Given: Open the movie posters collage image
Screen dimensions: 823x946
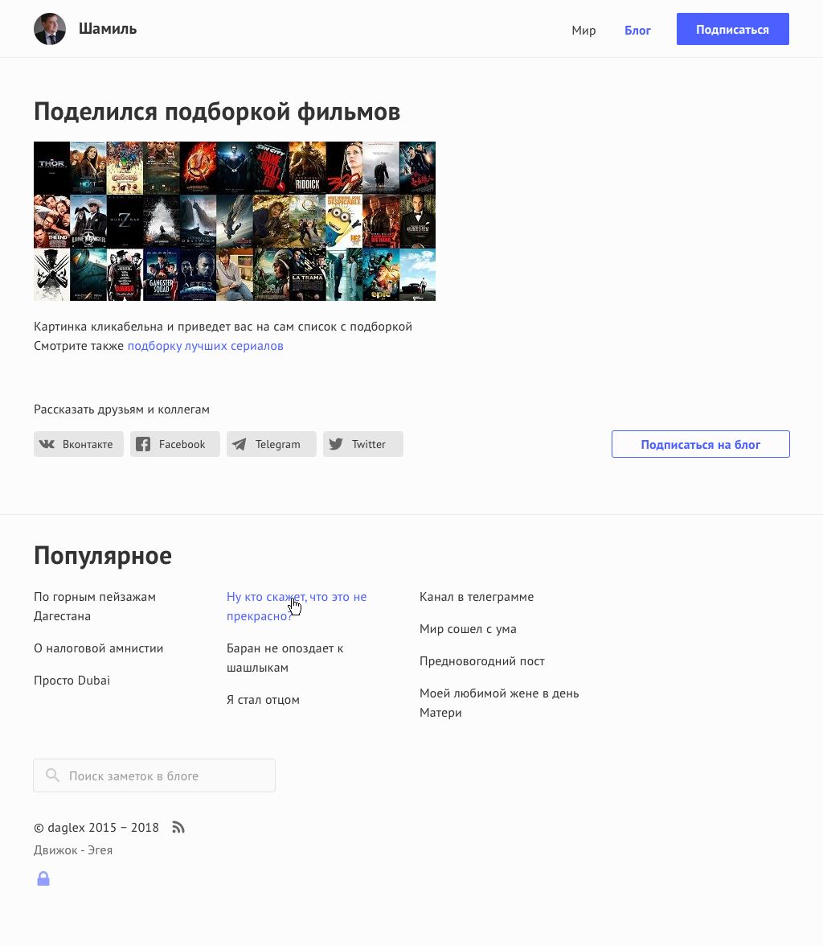Looking at the screenshot, I should (x=235, y=220).
